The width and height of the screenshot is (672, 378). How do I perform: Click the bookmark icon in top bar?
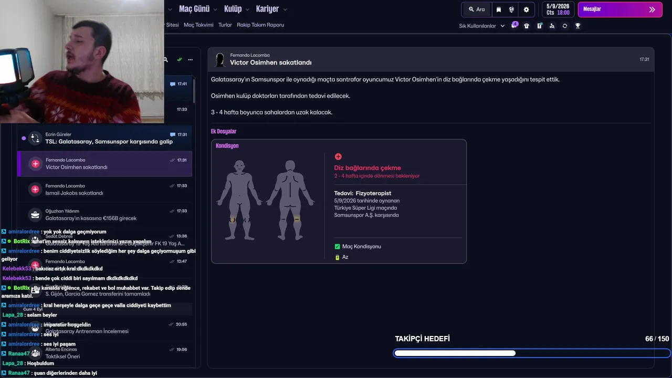(499, 9)
